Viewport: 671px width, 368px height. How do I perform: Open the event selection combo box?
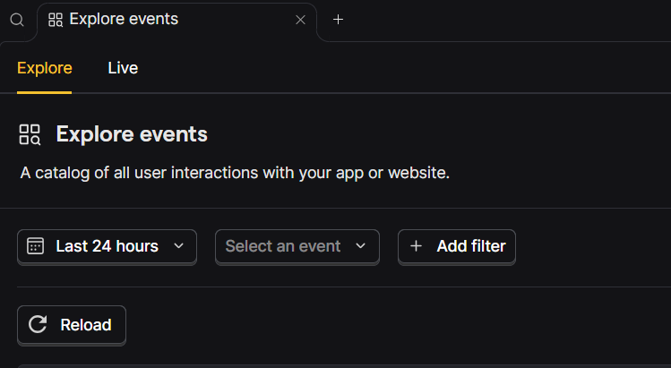pyautogui.click(x=297, y=246)
